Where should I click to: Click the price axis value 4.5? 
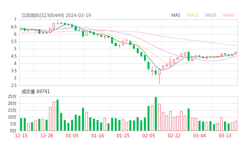tap(14, 56)
